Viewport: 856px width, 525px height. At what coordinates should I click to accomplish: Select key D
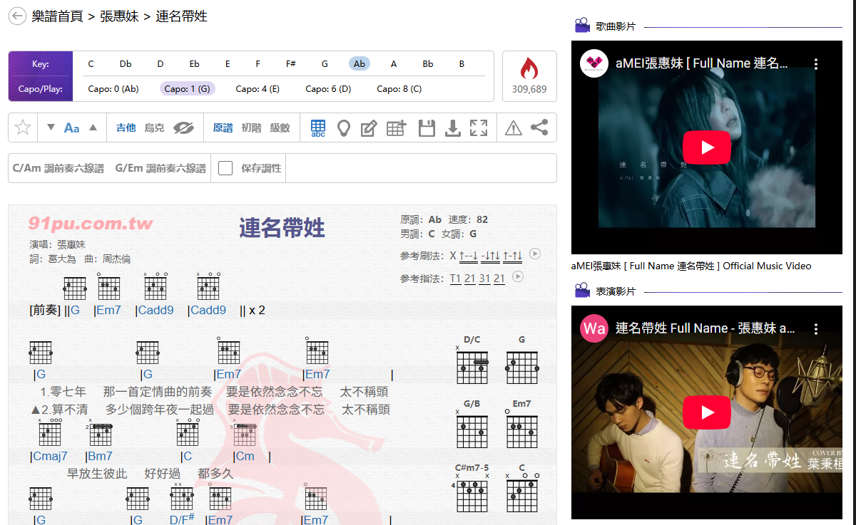pyautogui.click(x=160, y=64)
